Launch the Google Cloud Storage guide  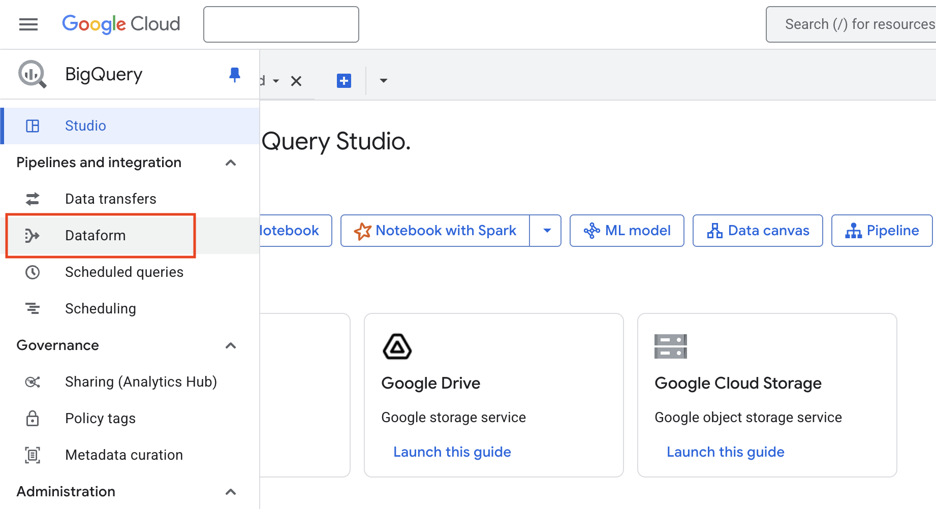point(726,452)
